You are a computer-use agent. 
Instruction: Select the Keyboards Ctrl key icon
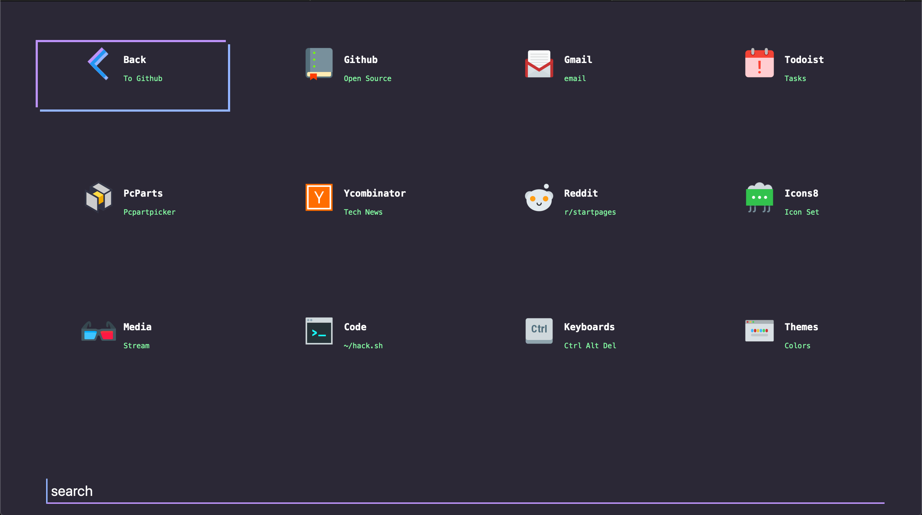click(538, 331)
